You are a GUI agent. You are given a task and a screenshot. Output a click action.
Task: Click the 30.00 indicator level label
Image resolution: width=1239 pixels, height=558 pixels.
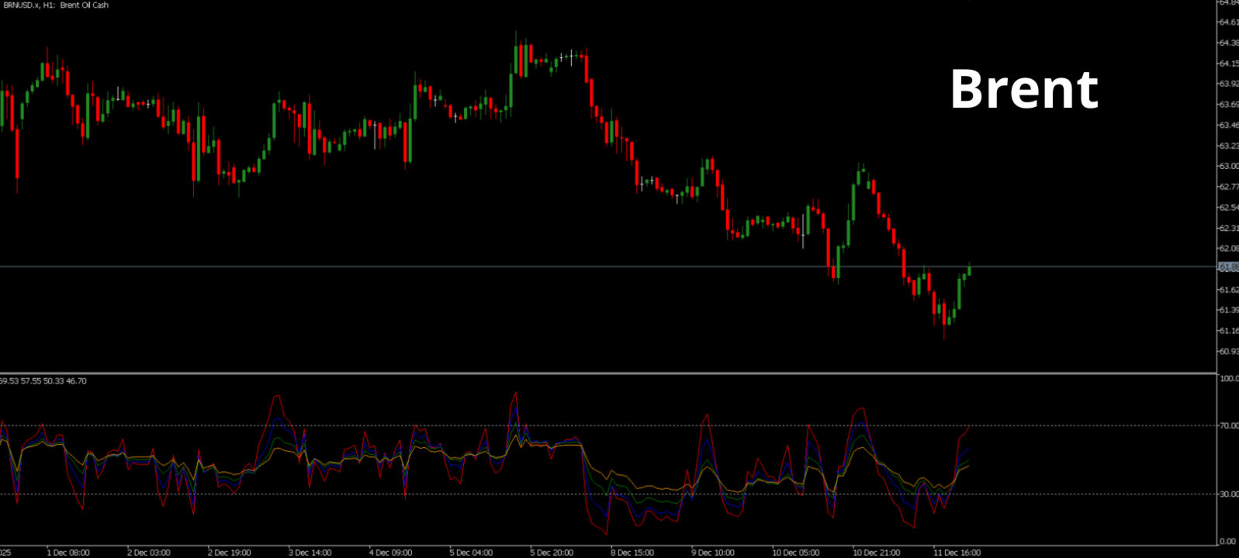point(1229,494)
